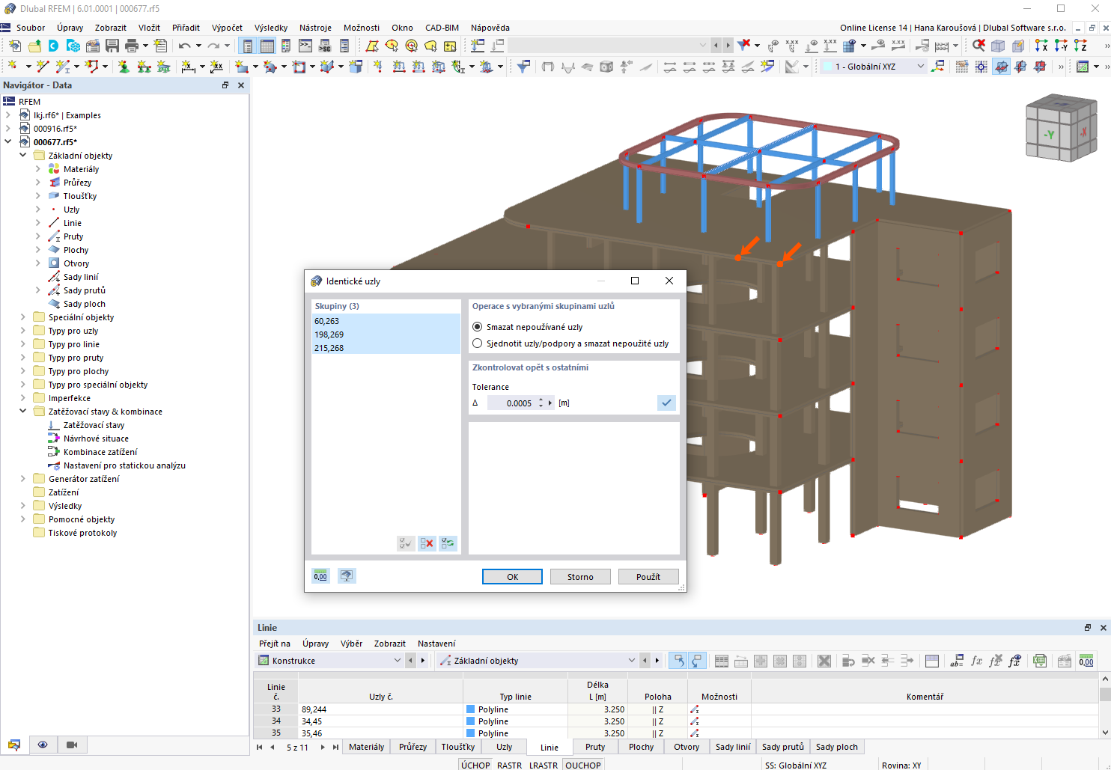This screenshot has height=770, width=1111.
Task: Toggle OUCHOP object snap in status bar
Action: [x=583, y=765]
